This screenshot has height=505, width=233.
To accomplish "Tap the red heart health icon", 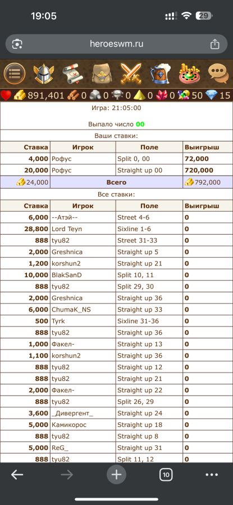I will pos(6,95).
